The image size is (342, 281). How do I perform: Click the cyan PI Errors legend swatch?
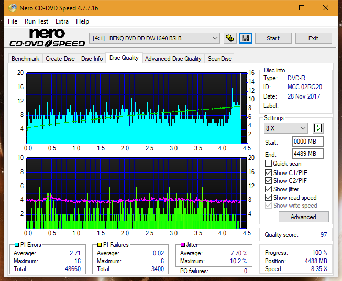17,245
